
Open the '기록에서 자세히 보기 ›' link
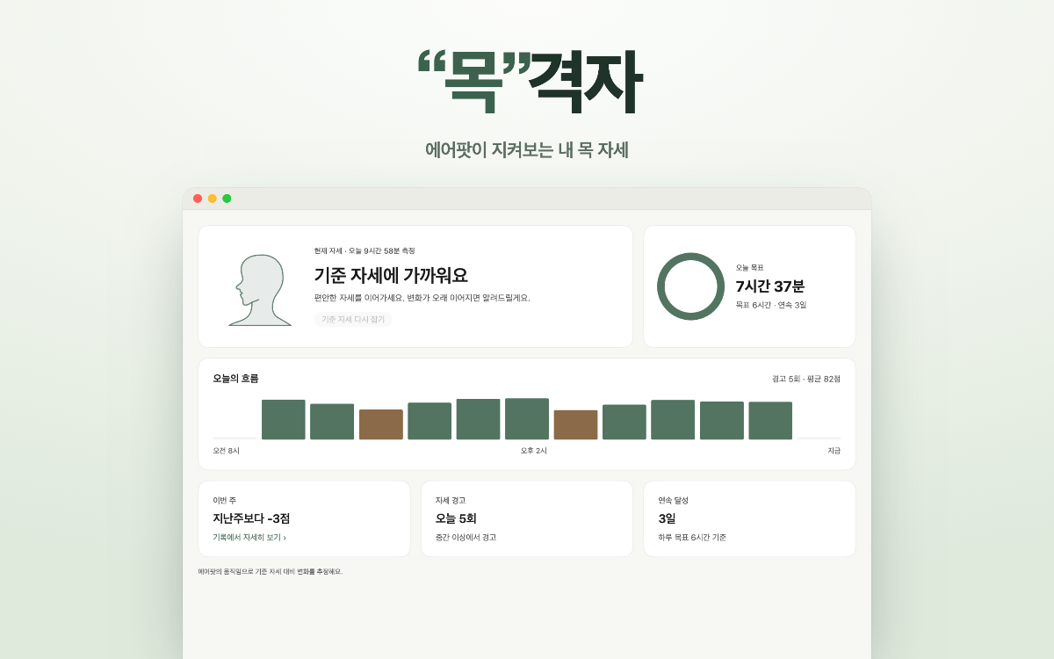click(x=249, y=538)
